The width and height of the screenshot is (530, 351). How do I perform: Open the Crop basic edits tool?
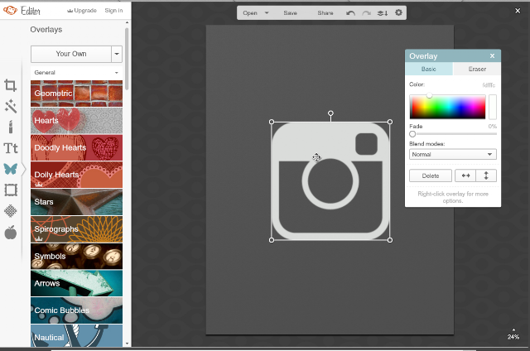point(10,85)
